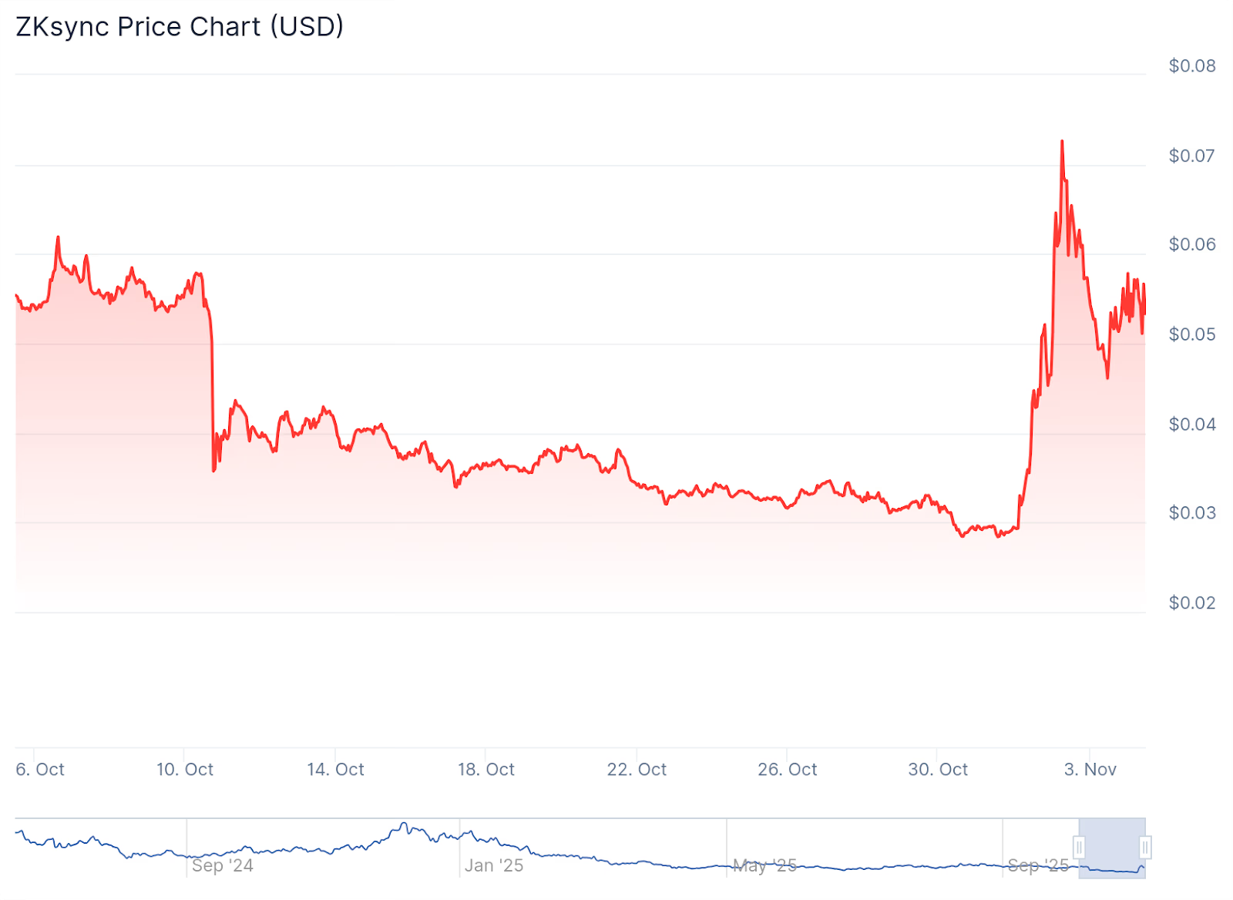Click the Jan '25 label in navigator
This screenshot has height=900, width=1233.
click(x=494, y=865)
